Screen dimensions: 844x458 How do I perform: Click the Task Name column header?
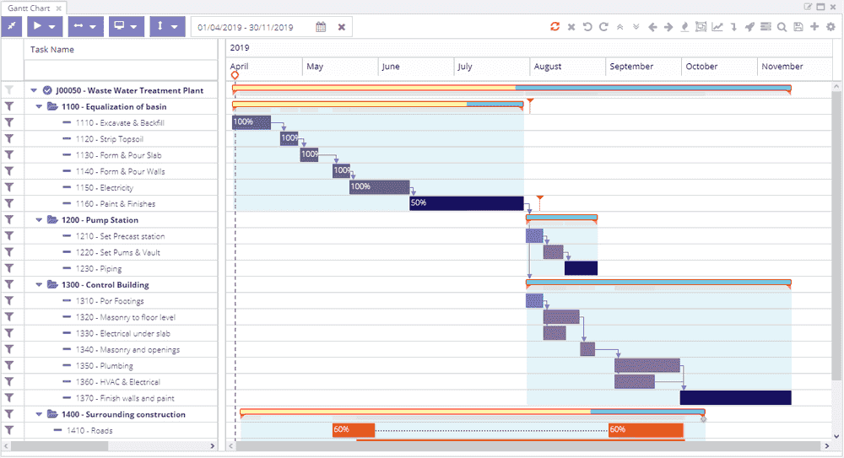[121, 50]
